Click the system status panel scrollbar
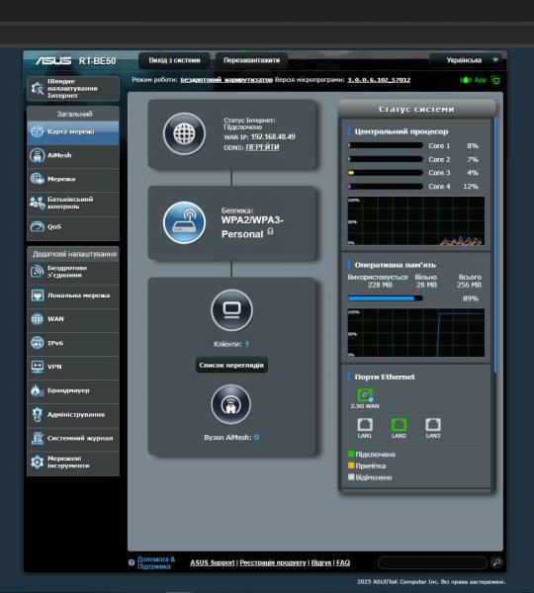Image resolution: width=534 pixels, height=593 pixels. (494, 246)
